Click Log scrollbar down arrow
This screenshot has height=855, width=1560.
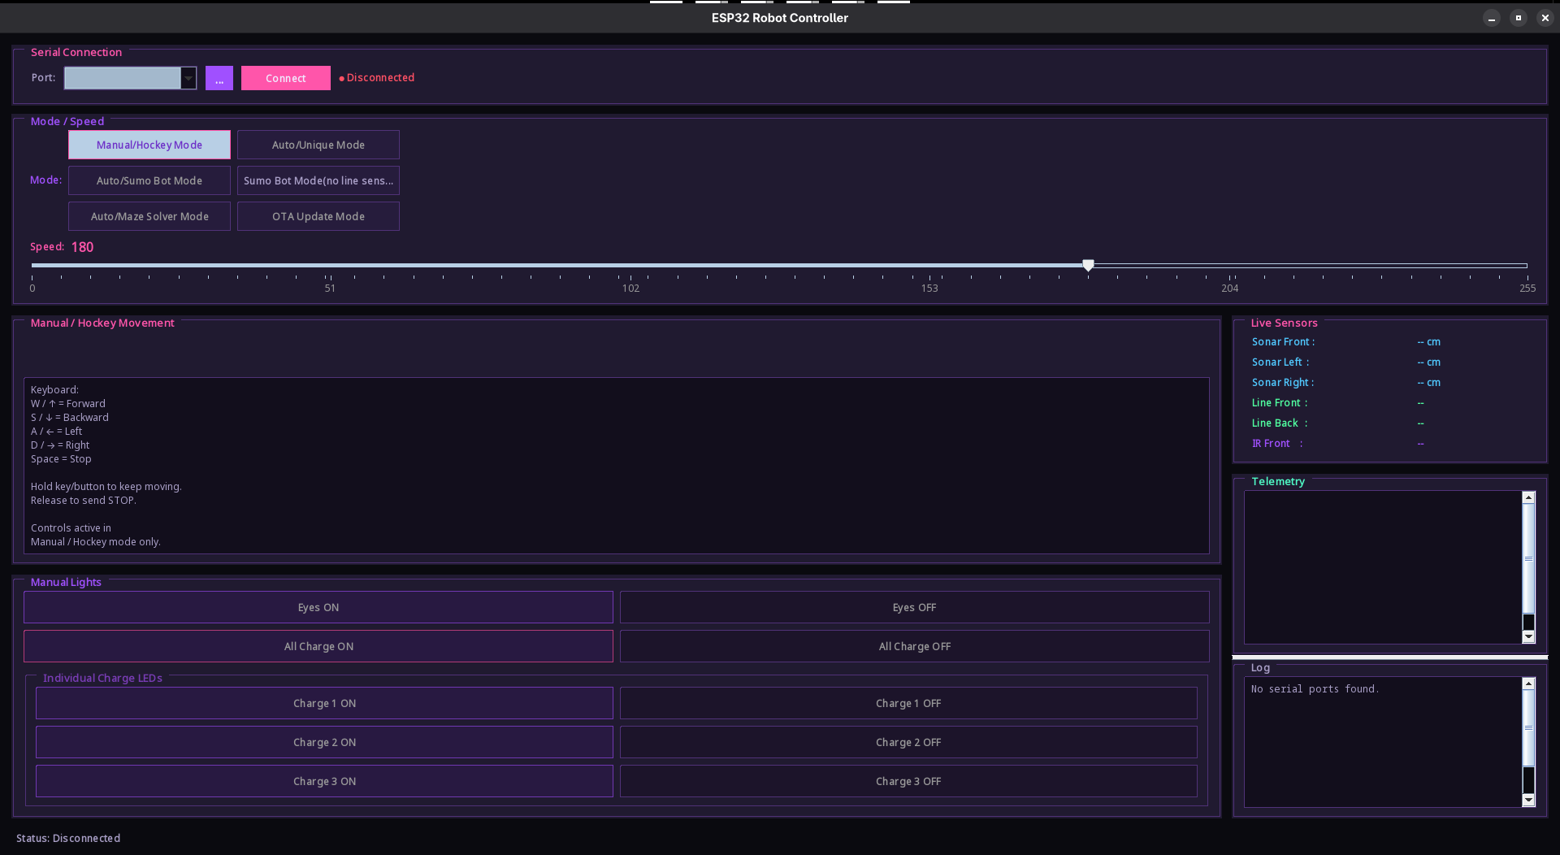point(1528,801)
